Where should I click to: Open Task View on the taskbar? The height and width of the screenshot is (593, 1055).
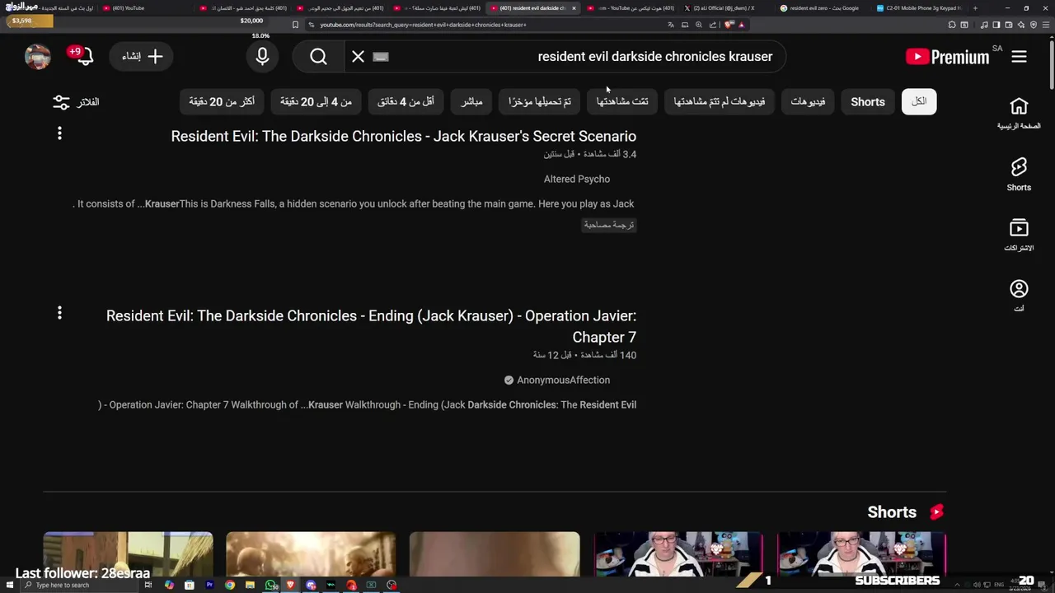point(148,585)
